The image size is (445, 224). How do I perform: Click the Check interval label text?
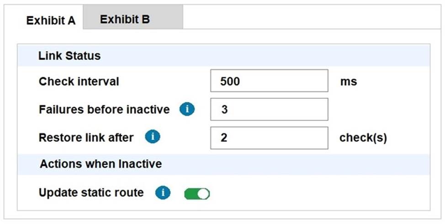[79, 81]
